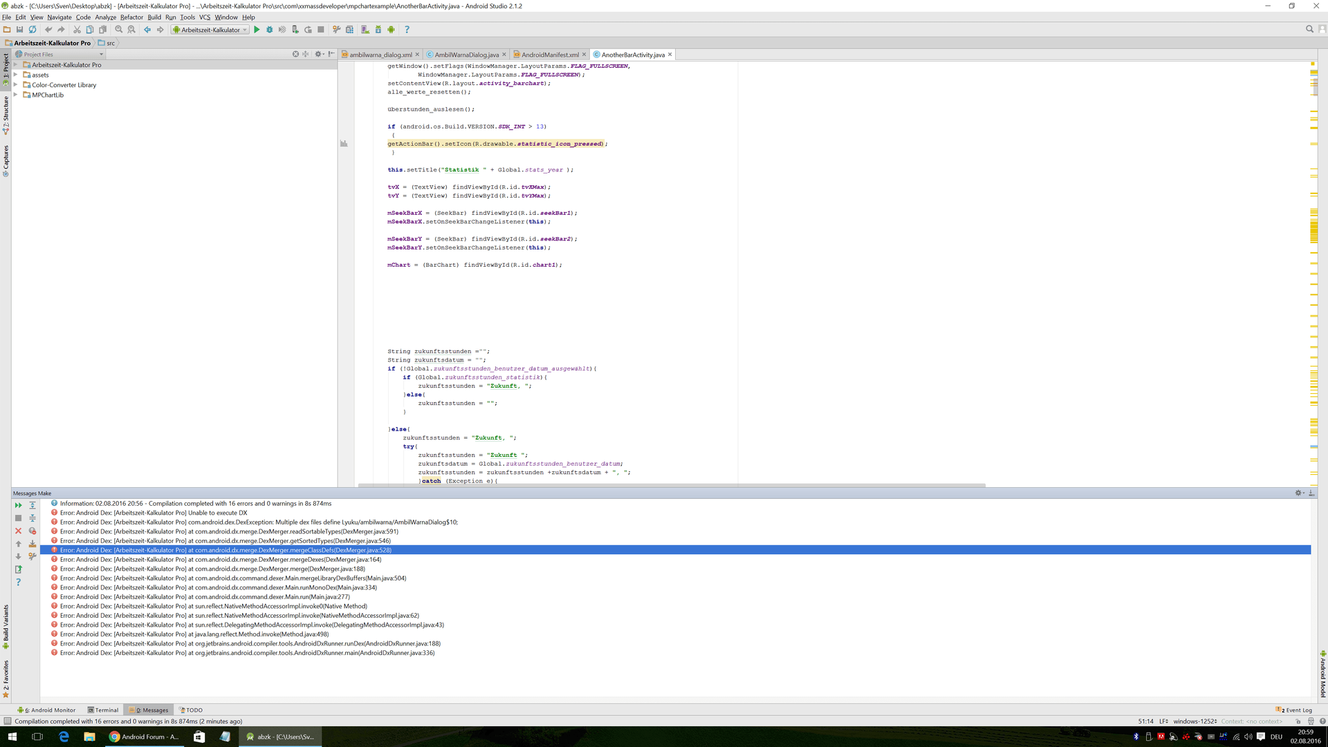Open src breadcrumb in navigation bar
This screenshot has height=747, width=1328.
coord(107,43)
